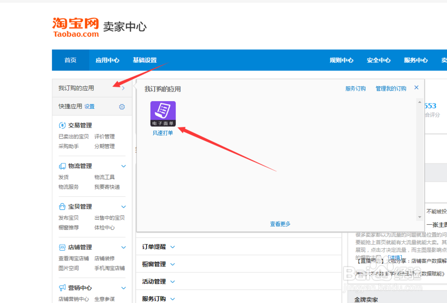Click the 物流管理 truck icon

point(62,166)
